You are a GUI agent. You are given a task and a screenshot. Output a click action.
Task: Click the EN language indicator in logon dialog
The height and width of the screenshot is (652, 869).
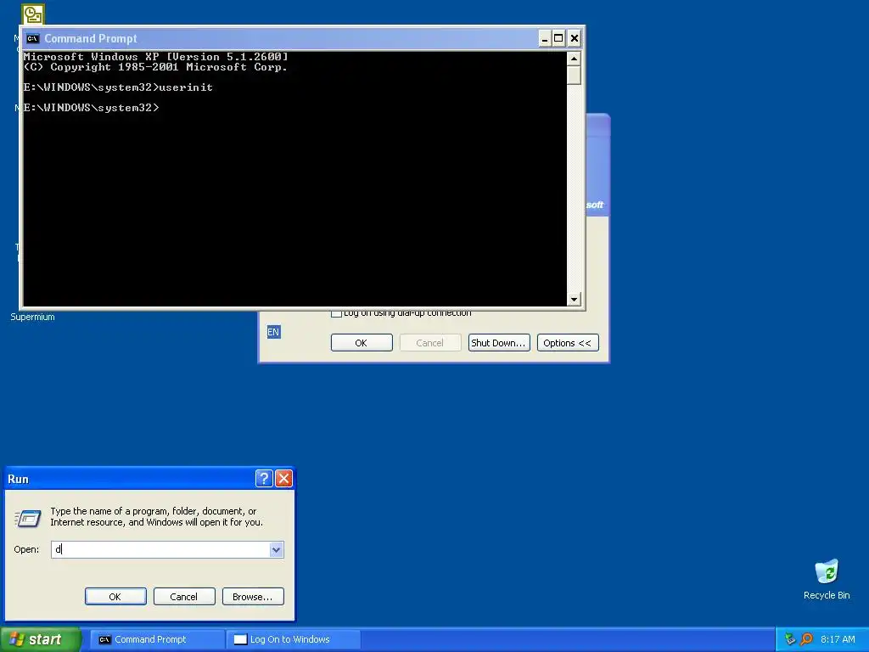pos(273,332)
